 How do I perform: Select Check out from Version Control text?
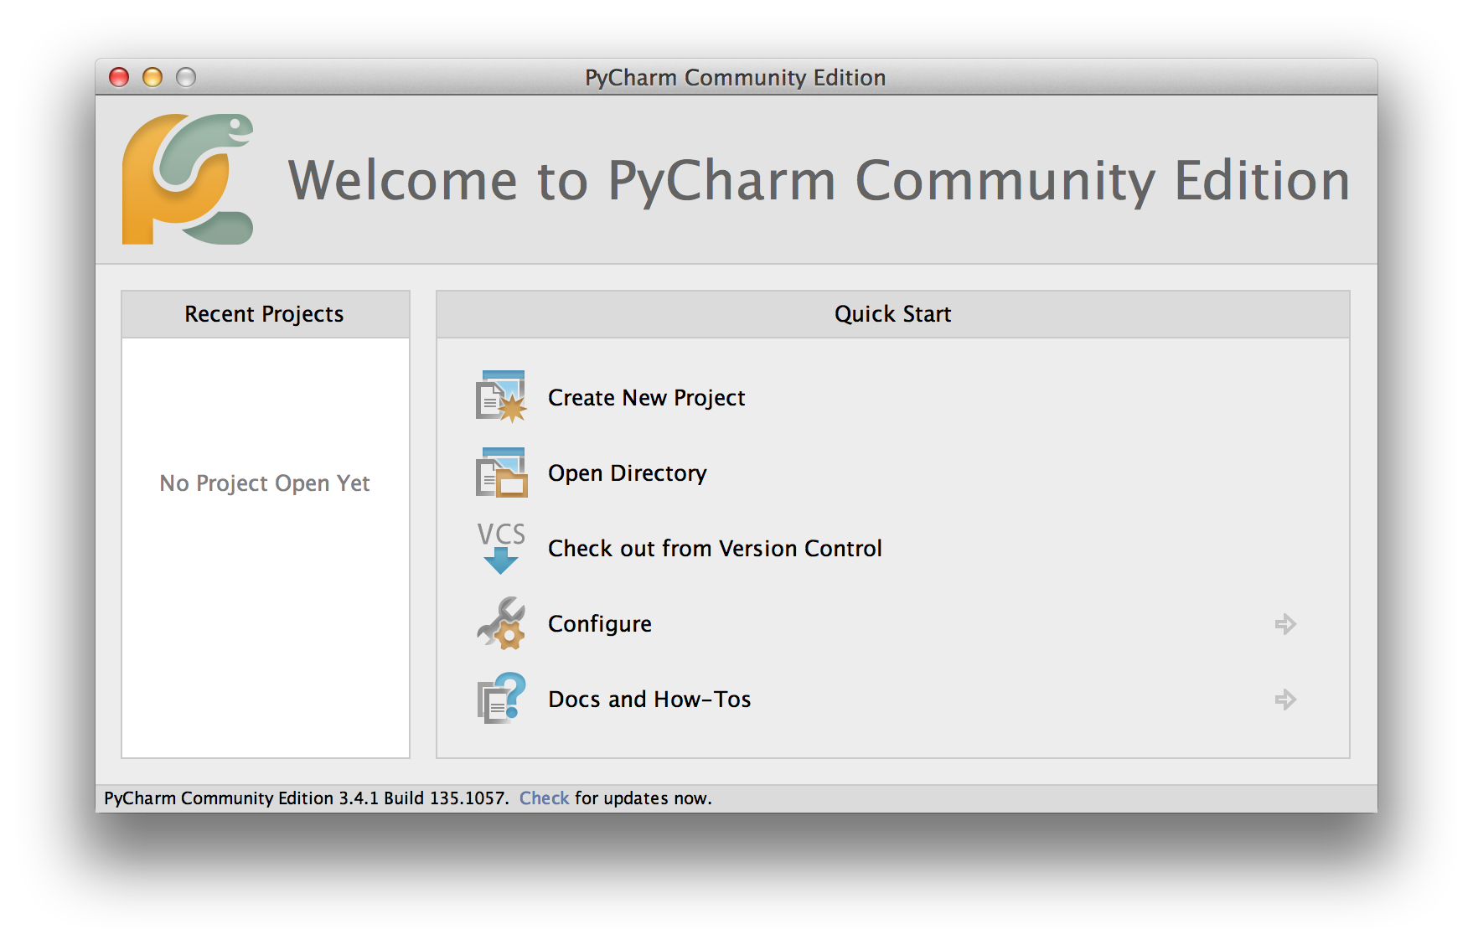tap(715, 549)
